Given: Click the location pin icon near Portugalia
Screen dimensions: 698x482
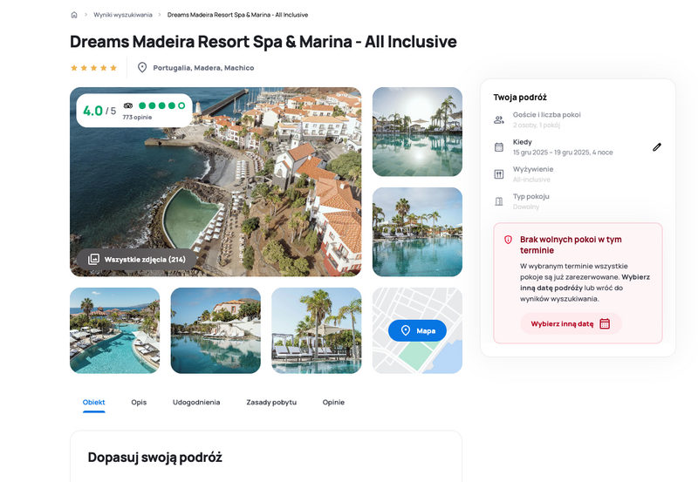Looking at the screenshot, I should tap(142, 67).
